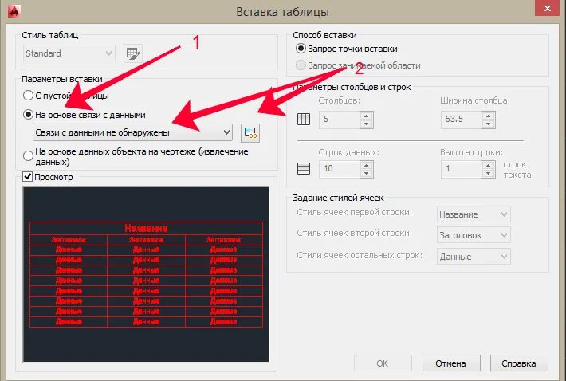Screen dimensions: 566x381
Task: Increase Ширина столбца value
Action: pos(489,116)
